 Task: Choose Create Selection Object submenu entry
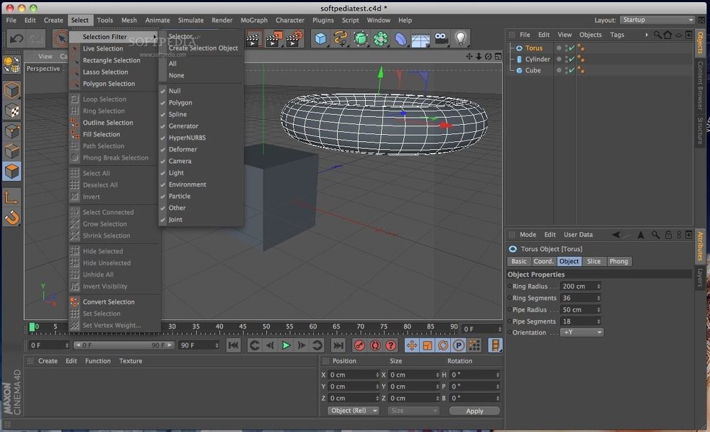pyautogui.click(x=203, y=48)
